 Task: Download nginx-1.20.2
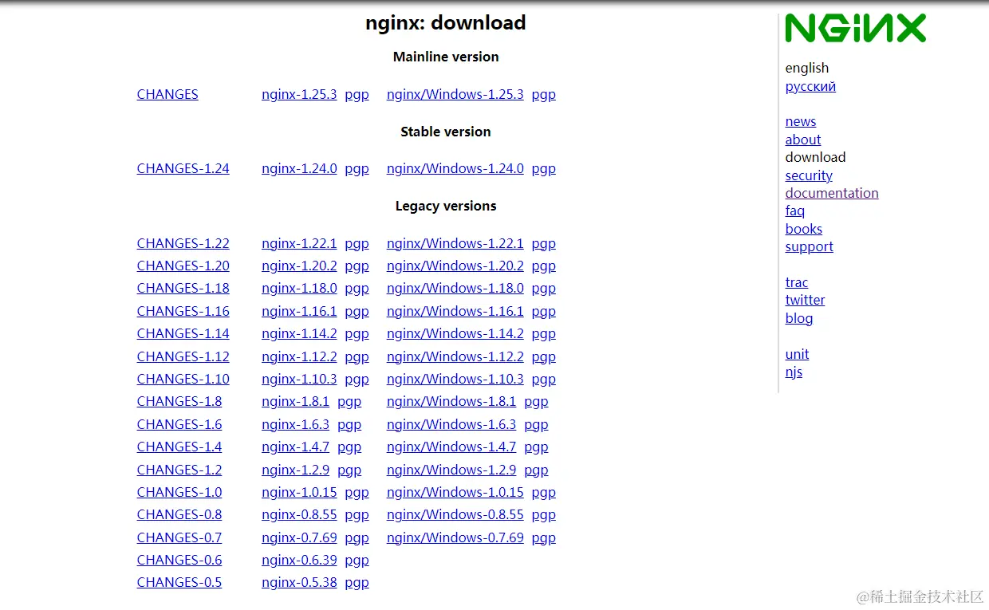(x=299, y=266)
